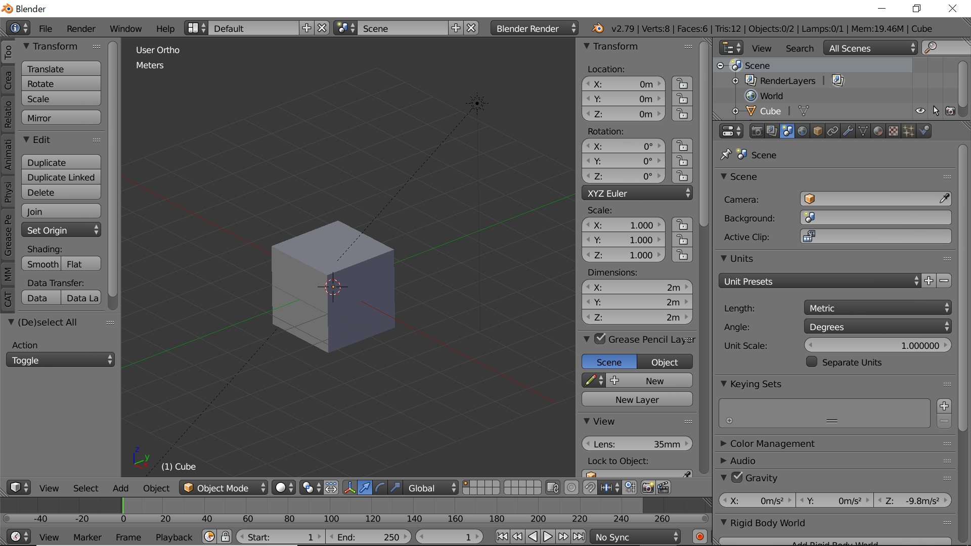
Task: Click the Unit Scale slider field
Action: (877, 345)
